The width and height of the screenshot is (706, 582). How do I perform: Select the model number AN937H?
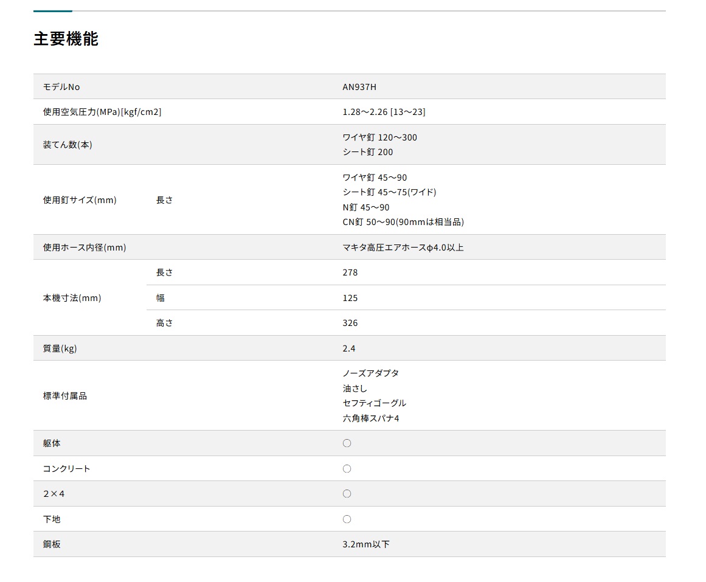[x=359, y=87]
